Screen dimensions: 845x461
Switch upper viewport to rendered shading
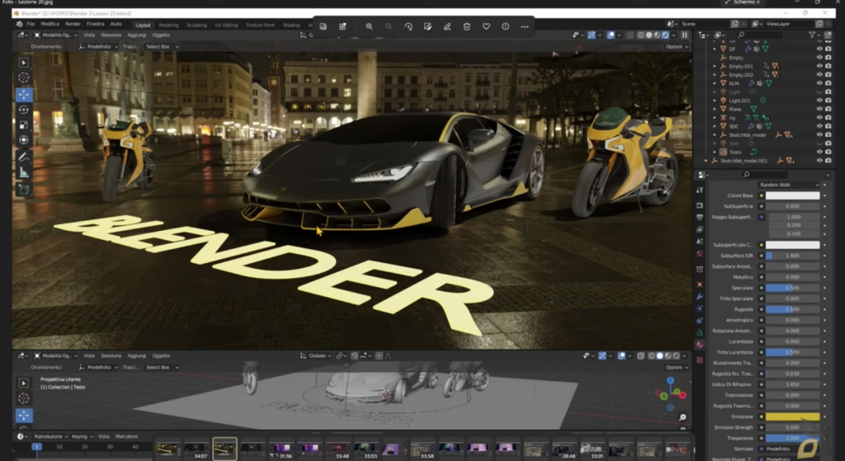click(666, 35)
